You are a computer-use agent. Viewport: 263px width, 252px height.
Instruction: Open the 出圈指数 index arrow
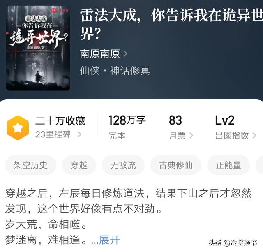pyautogui.click(x=254, y=135)
